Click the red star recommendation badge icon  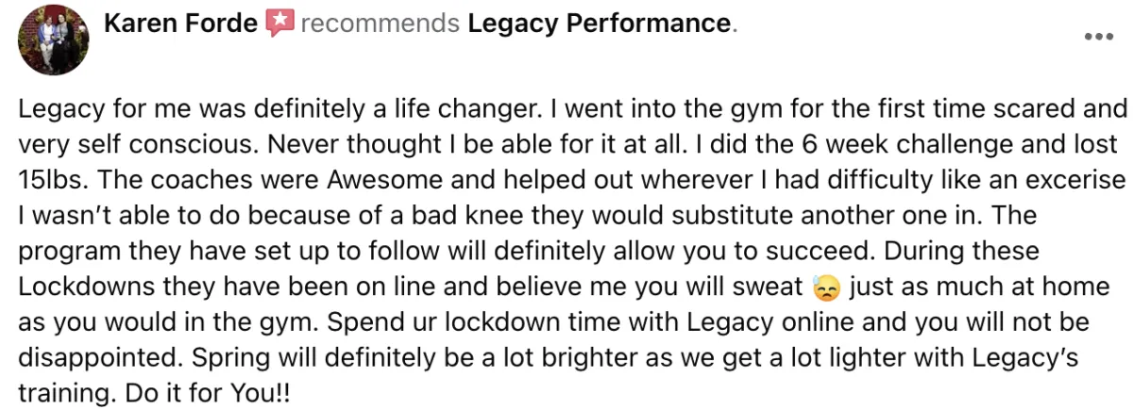point(279,25)
